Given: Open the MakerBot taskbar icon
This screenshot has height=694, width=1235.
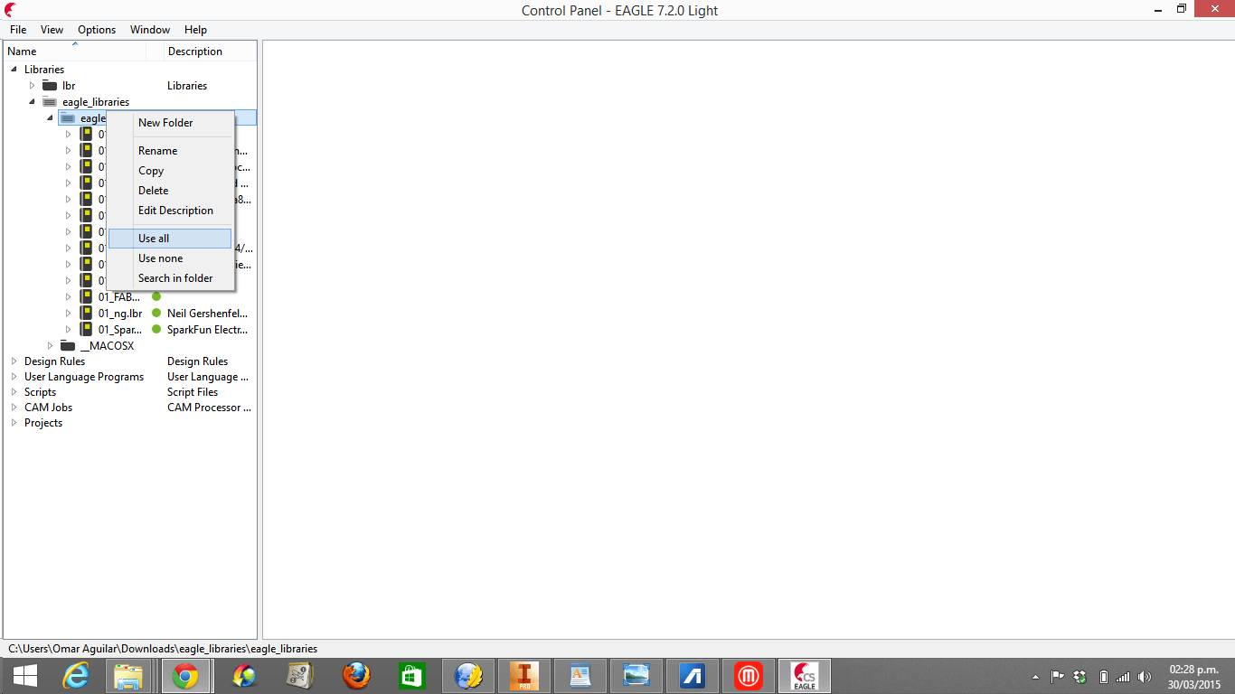Looking at the screenshot, I should tap(749, 676).
